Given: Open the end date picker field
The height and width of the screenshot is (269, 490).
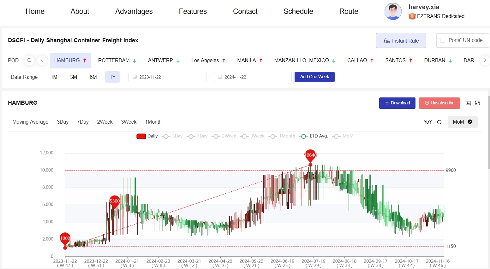Looking at the screenshot, I should (x=253, y=77).
